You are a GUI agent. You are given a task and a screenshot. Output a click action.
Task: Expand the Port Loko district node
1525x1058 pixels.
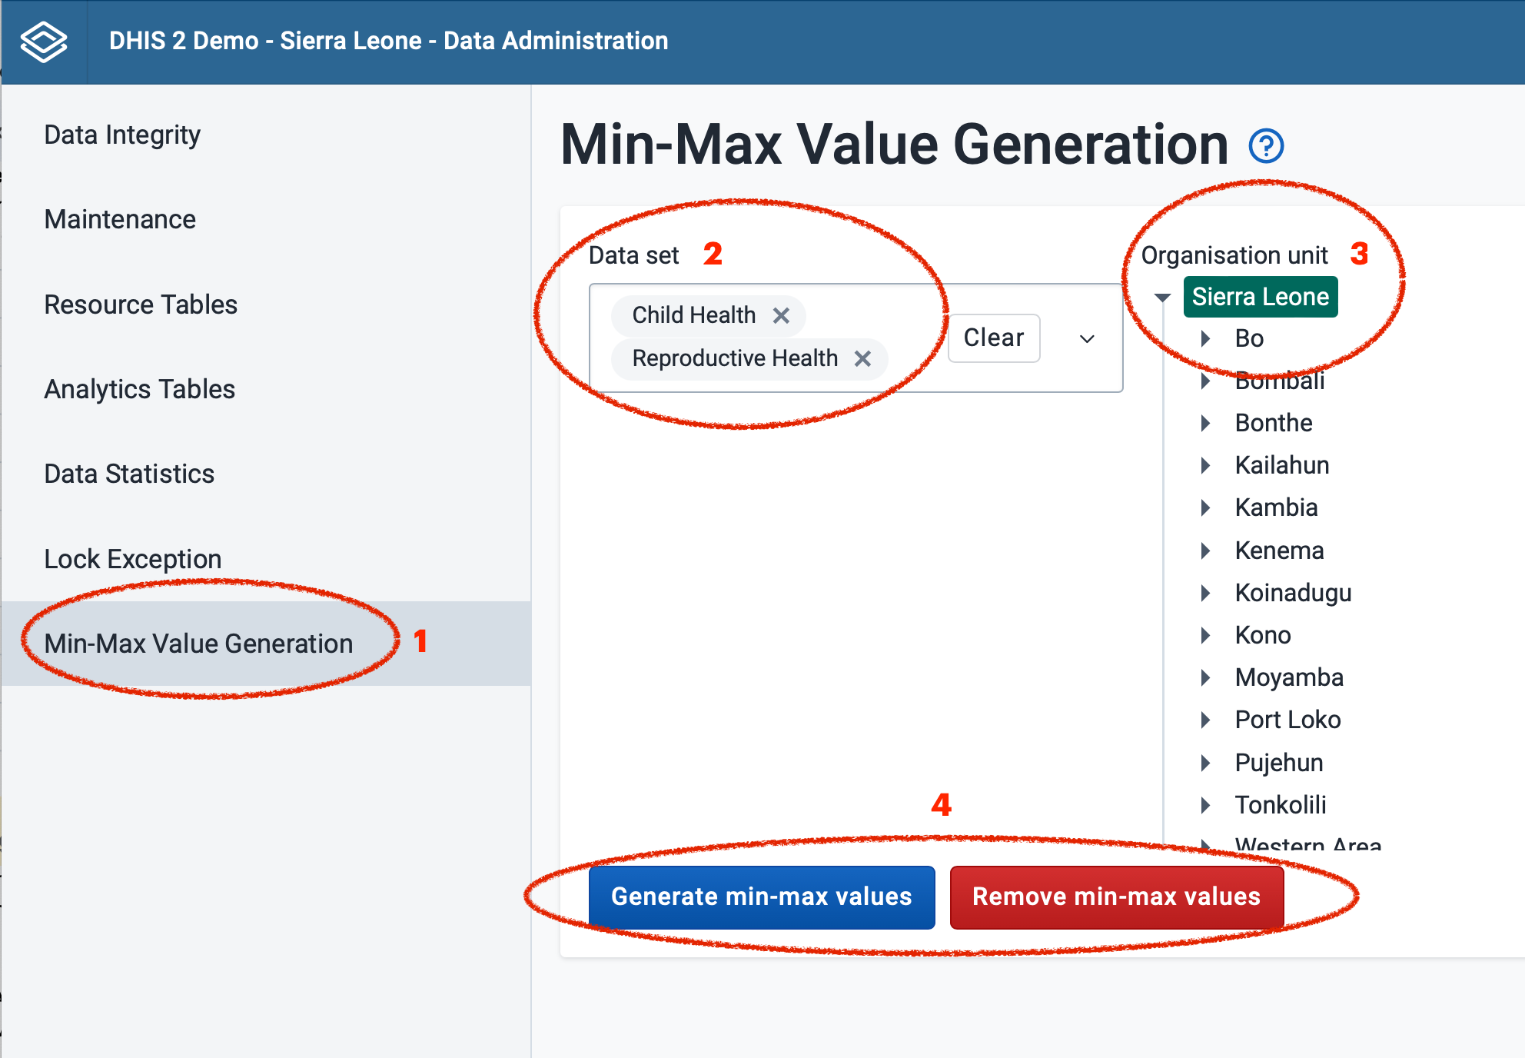[x=1206, y=720]
